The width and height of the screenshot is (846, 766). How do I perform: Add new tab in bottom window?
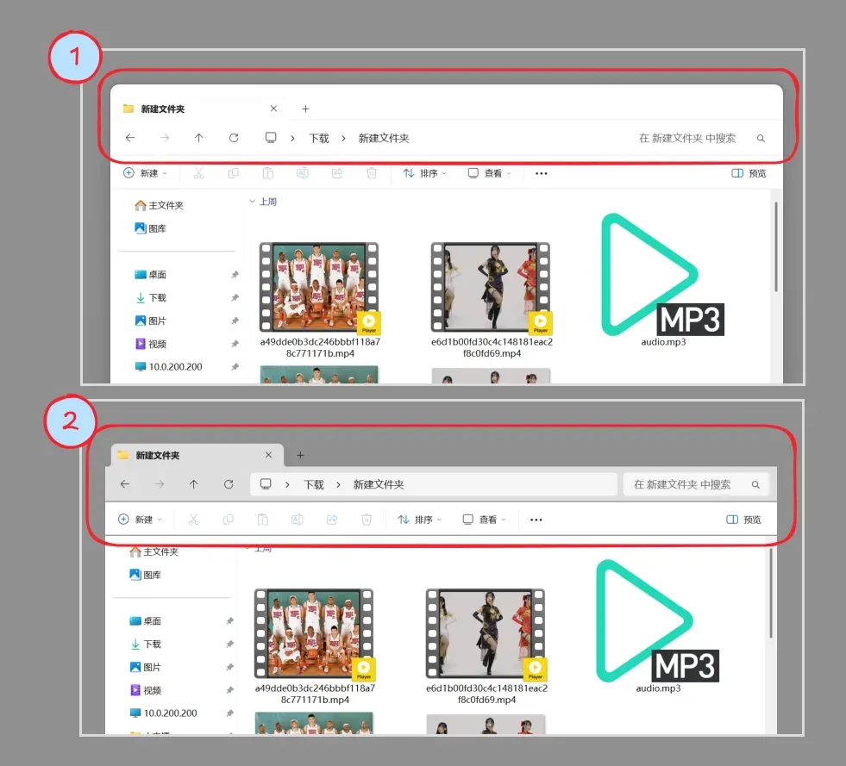(300, 455)
